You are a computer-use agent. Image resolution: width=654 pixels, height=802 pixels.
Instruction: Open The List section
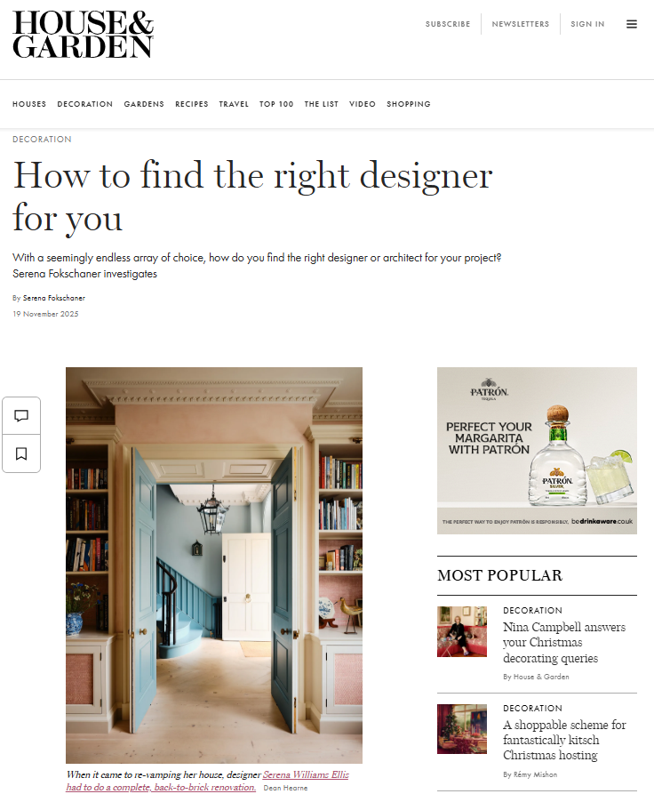pos(321,104)
